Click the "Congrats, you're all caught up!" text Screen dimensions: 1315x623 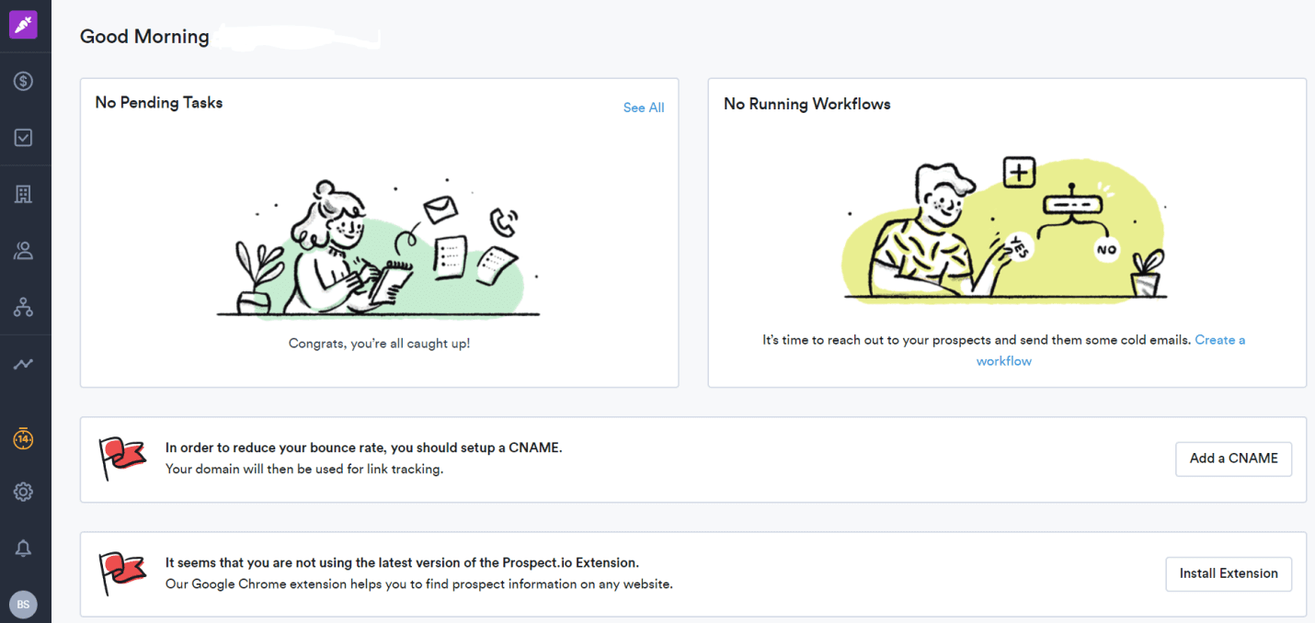point(379,344)
